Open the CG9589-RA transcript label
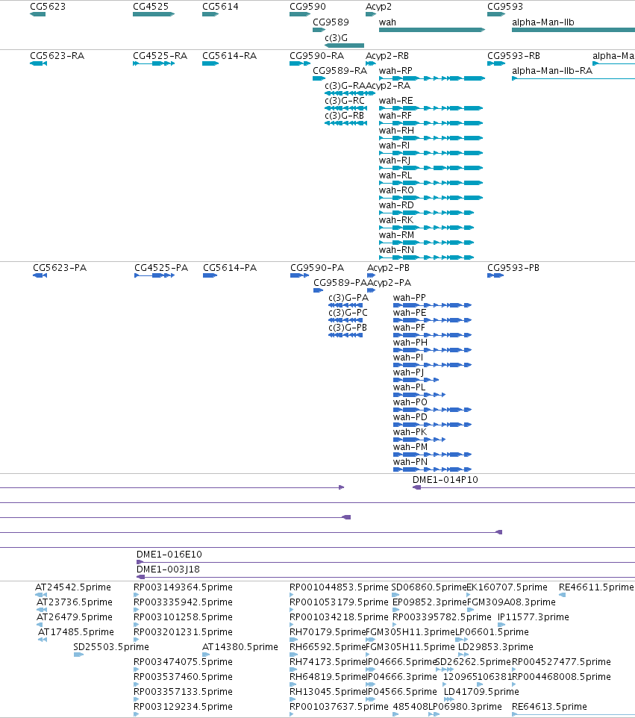 (x=340, y=70)
